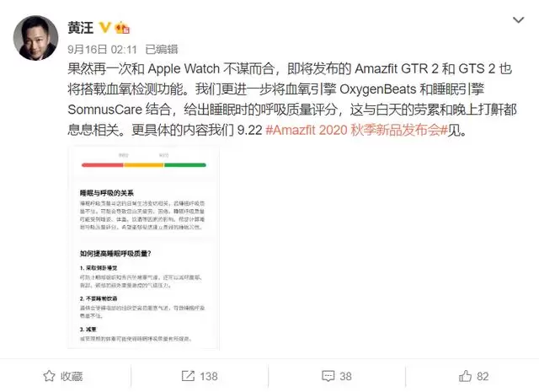Screen dimensions: 539x392
Task: Open image at 如何提高睡眠呼吸质量 heading
Action: [x=115, y=254]
